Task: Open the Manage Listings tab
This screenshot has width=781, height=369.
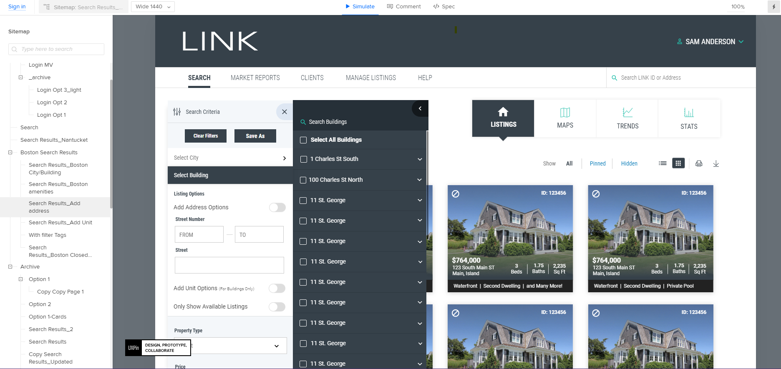Action: pyautogui.click(x=370, y=78)
